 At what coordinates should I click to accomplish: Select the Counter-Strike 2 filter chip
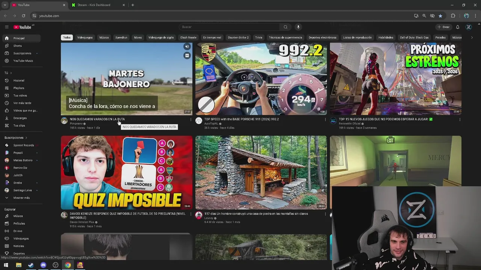[x=238, y=37]
